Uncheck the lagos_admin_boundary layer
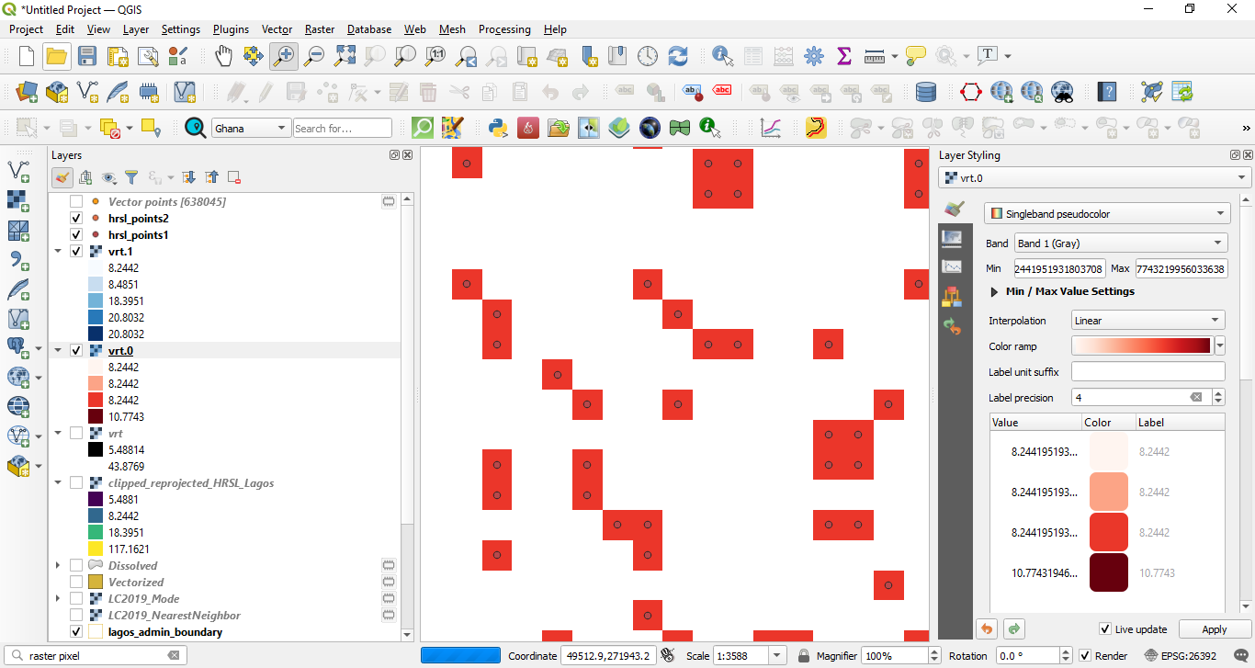Image resolution: width=1255 pixels, height=668 pixels. (76, 632)
